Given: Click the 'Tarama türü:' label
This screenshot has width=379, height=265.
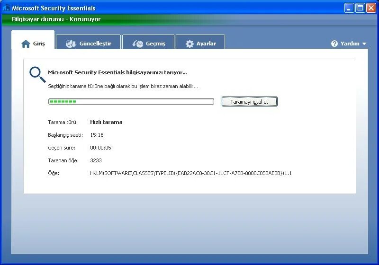Looking at the screenshot, I should [x=63, y=122].
